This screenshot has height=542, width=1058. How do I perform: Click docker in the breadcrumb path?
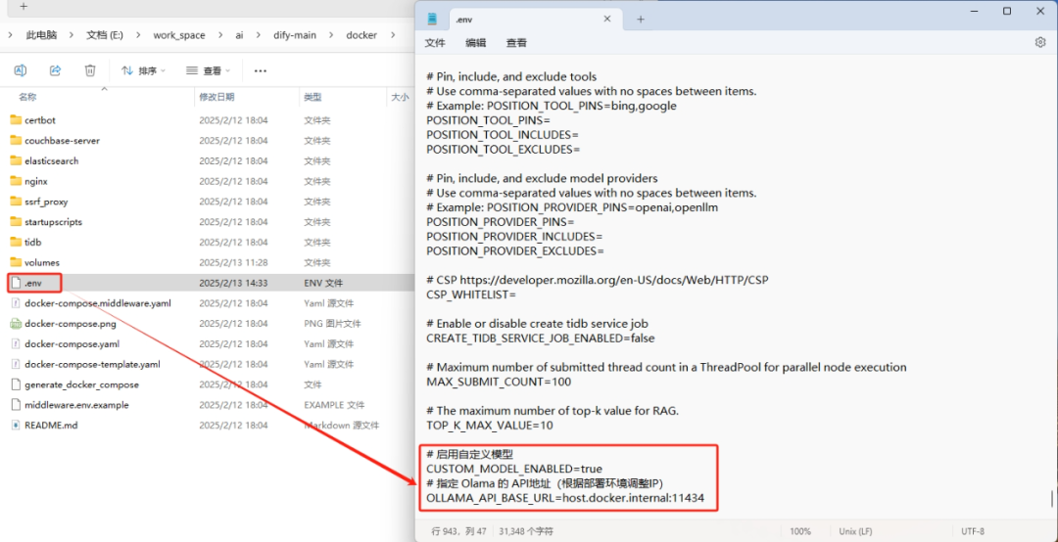(361, 35)
